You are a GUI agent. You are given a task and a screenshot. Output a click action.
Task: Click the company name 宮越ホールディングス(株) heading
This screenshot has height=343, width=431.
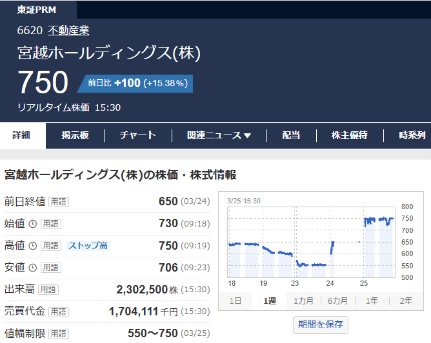(x=109, y=53)
